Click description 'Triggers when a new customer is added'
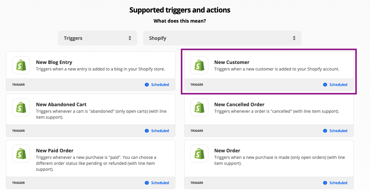The width and height of the screenshot is (370, 191). click(x=277, y=69)
